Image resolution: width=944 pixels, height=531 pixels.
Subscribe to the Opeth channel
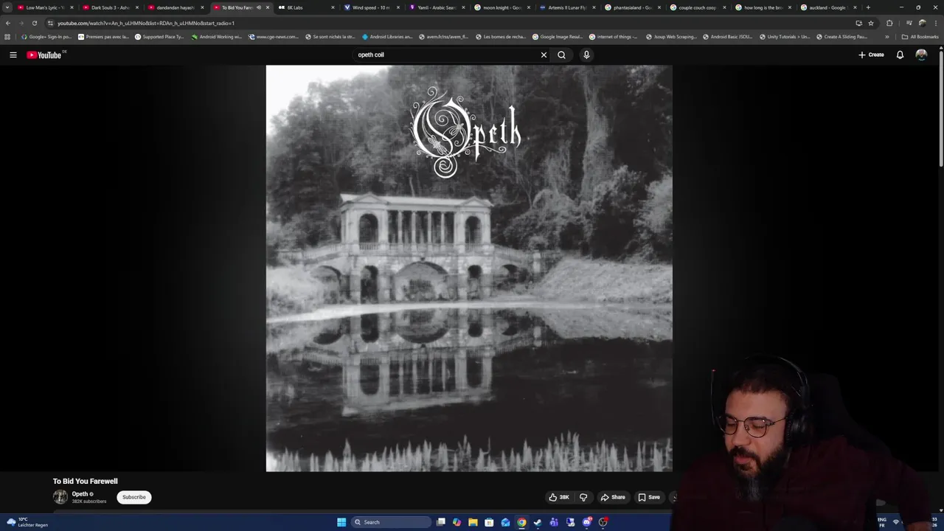click(x=133, y=497)
